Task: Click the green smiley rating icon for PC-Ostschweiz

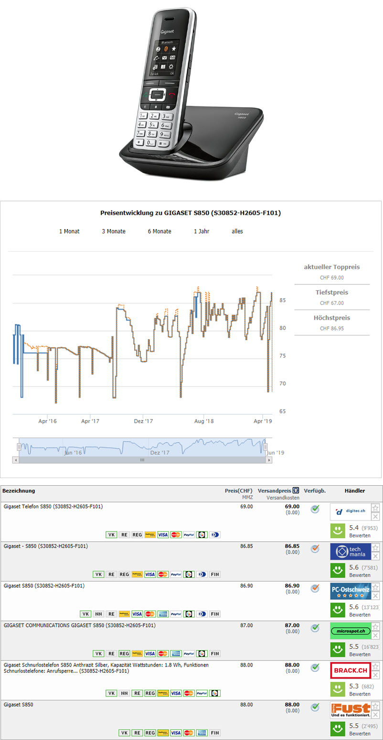Action: (338, 610)
